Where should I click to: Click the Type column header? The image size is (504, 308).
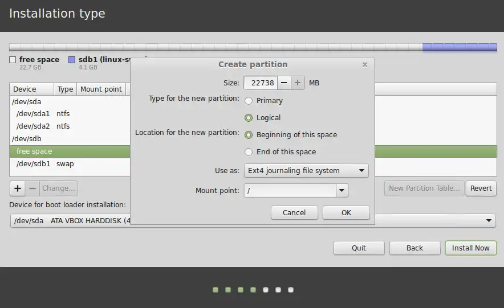[65, 89]
